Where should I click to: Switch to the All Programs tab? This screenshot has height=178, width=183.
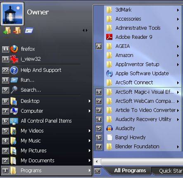(130, 171)
